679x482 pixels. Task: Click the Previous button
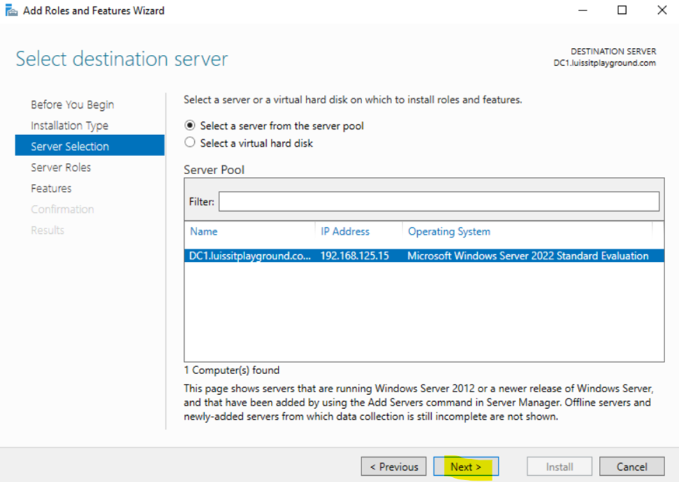pyautogui.click(x=393, y=467)
